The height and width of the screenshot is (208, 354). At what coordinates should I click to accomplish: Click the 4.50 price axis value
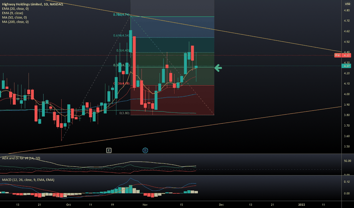pos(347,42)
